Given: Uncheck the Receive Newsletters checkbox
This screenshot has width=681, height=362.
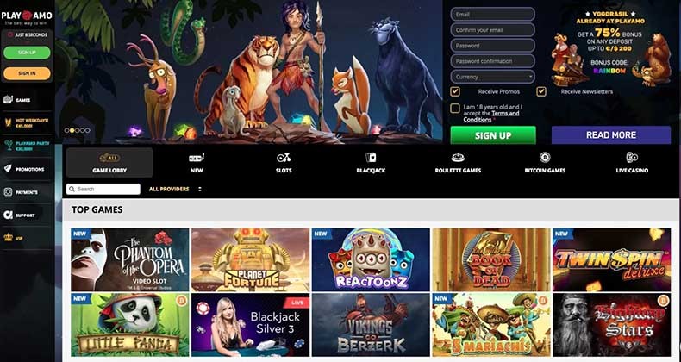Looking at the screenshot, I should pyautogui.click(x=541, y=91).
